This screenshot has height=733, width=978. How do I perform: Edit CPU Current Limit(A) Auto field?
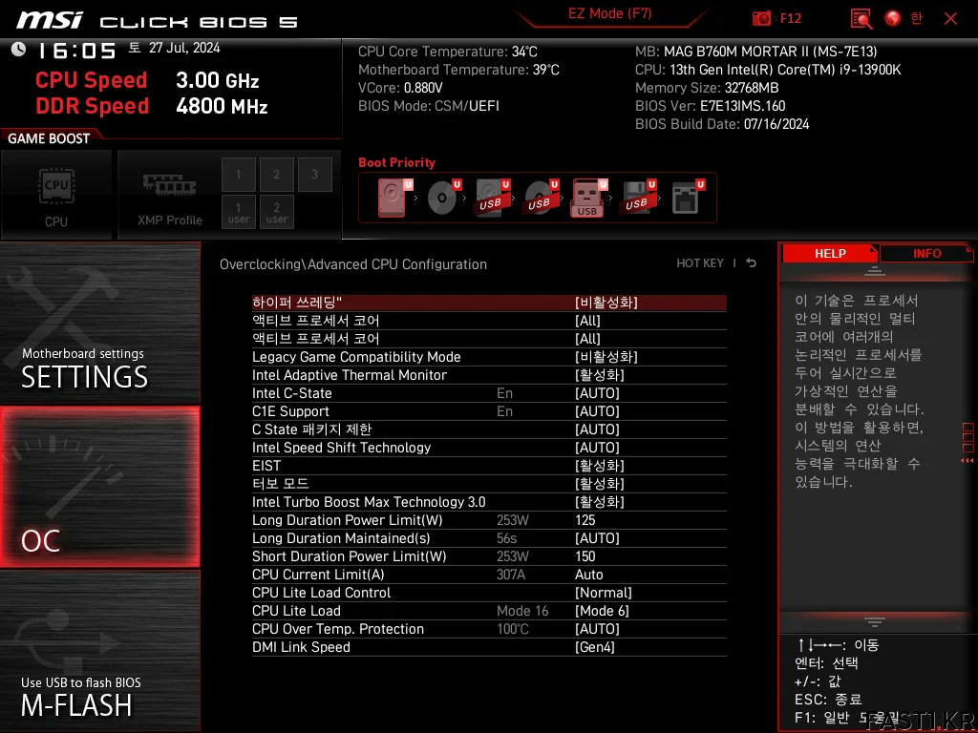[588, 574]
